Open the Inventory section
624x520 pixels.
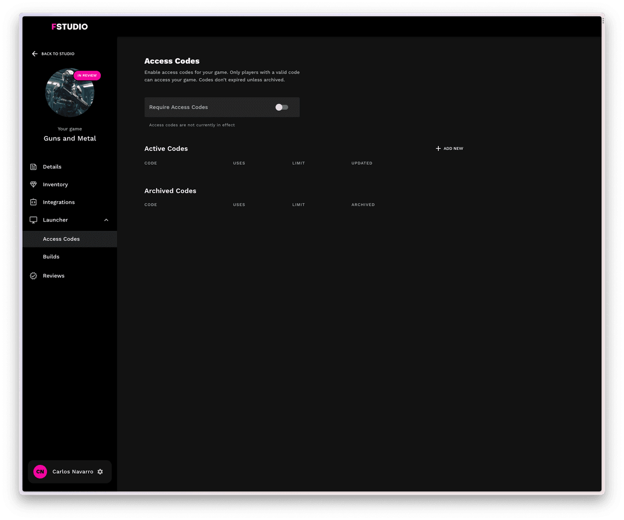pos(70,185)
